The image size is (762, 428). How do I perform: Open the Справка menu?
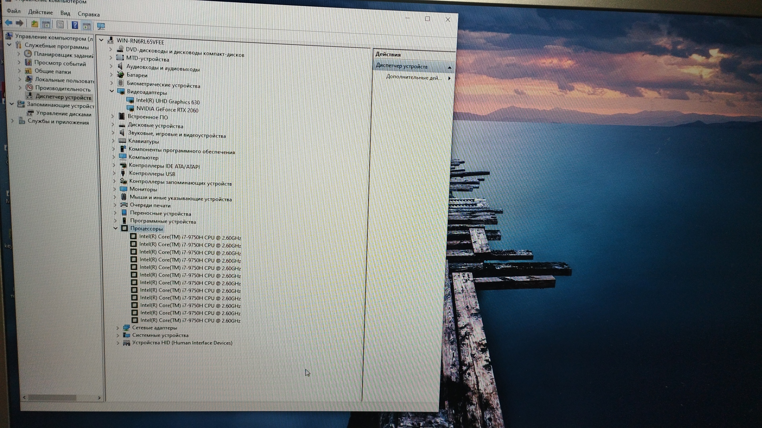pos(89,14)
